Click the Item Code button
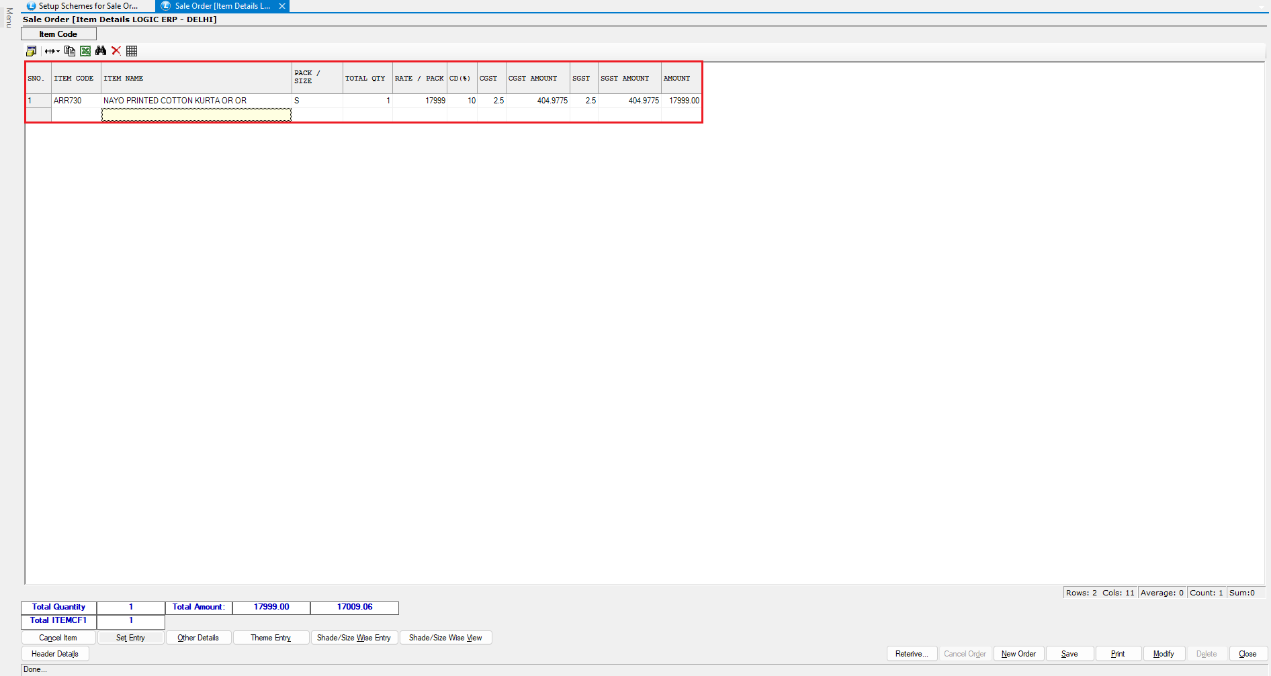Screen dimensions: 1271x676 [x=58, y=34]
